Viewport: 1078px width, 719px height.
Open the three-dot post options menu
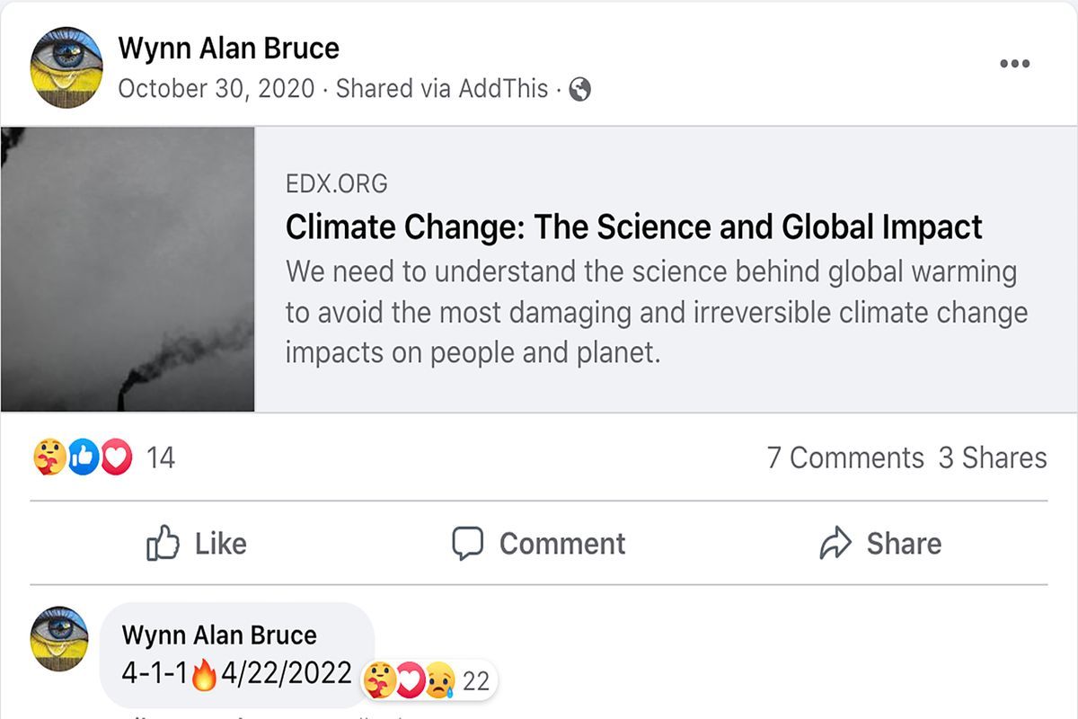click(1014, 64)
